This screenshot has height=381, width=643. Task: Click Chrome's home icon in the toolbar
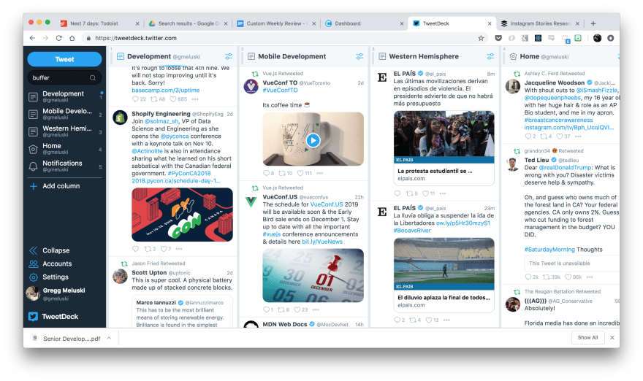pyautogui.click(x=72, y=38)
